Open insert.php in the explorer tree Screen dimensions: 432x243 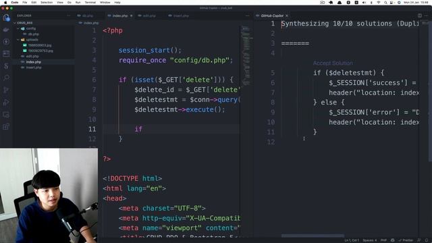click(34, 67)
